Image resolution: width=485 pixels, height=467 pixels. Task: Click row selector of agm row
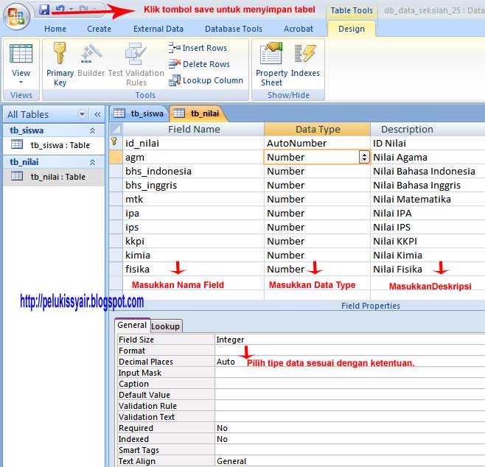(x=116, y=157)
